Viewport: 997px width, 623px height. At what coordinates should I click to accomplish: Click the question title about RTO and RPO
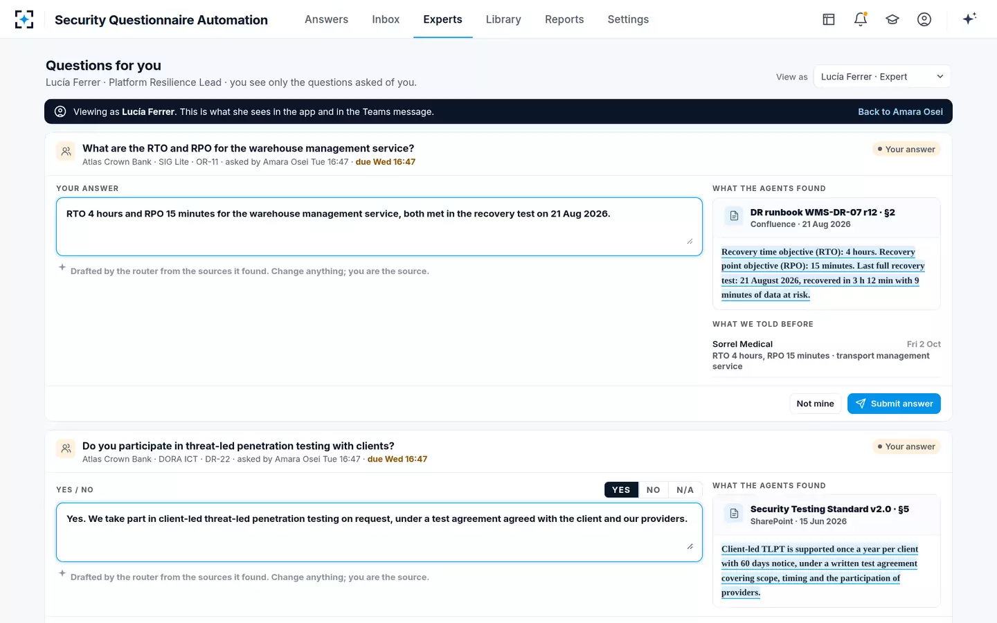[249, 148]
